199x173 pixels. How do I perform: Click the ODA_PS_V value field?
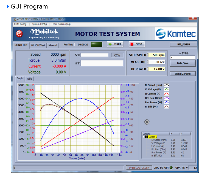(193, 168)
